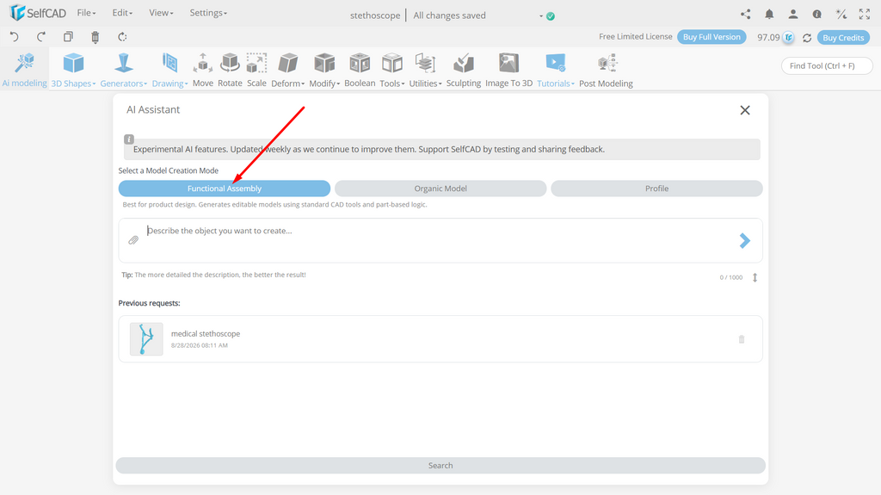Click the Reset view rotate icon

point(122,37)
